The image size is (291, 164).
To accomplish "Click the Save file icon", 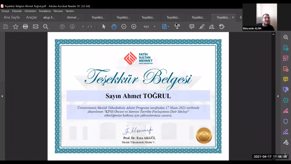I will 5,27.
